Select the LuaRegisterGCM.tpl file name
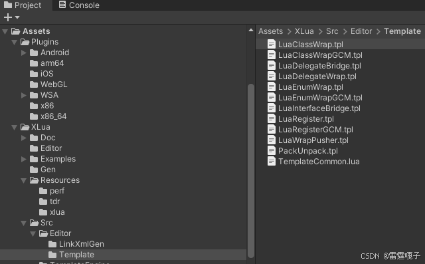This screenshot has height=264, width=425. tap(316, 130)
